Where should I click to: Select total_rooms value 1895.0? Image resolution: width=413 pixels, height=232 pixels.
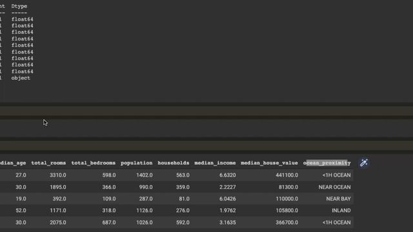pos(58,187)
